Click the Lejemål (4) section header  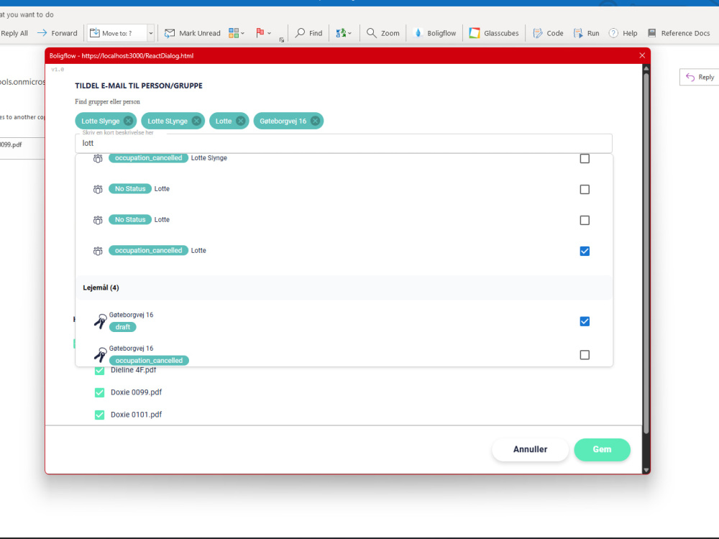(x=344, y=288)
